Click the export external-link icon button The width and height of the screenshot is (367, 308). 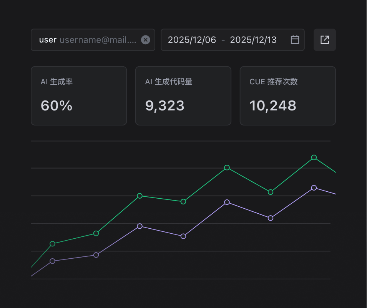point(325,40)
